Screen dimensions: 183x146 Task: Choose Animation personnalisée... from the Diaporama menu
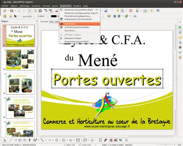point(80,27)
